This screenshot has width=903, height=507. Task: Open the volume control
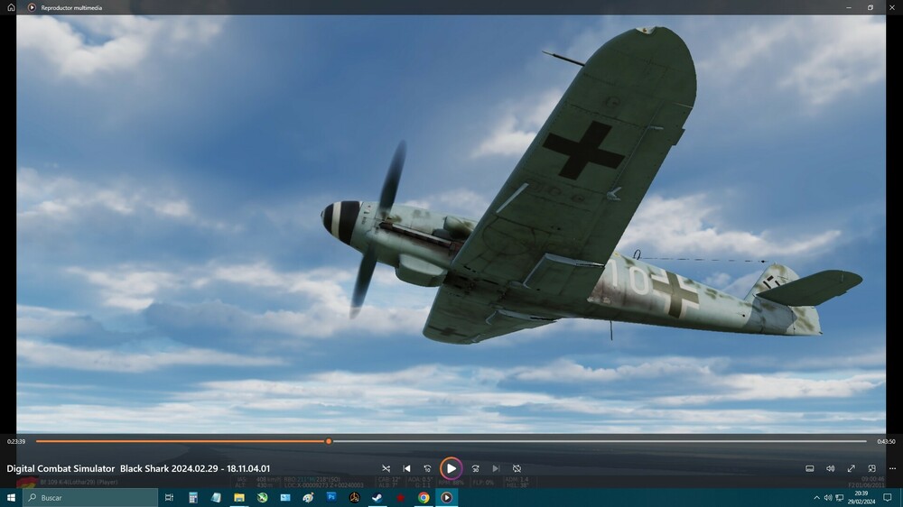[831, 469]
